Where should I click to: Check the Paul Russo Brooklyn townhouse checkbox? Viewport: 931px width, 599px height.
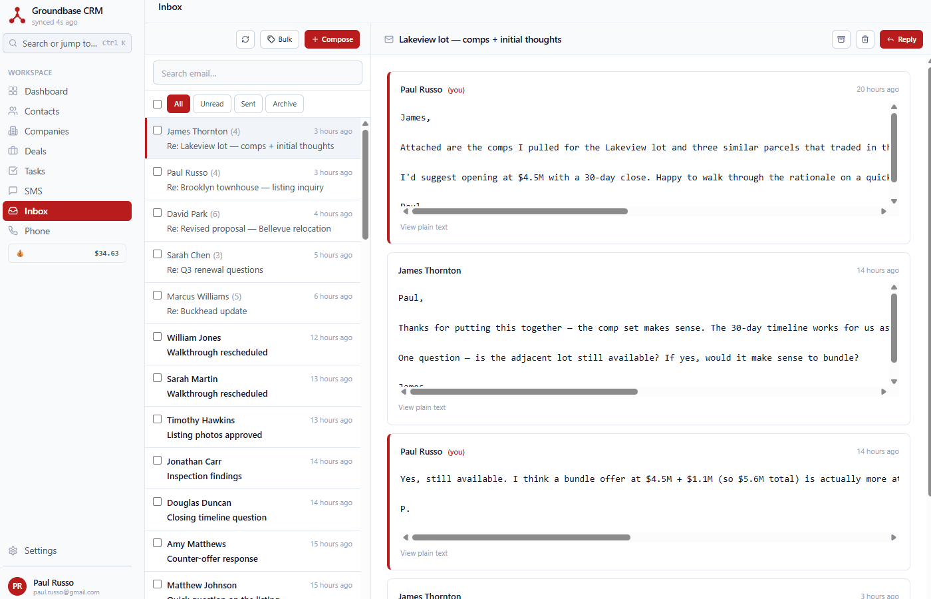(158, 172)
